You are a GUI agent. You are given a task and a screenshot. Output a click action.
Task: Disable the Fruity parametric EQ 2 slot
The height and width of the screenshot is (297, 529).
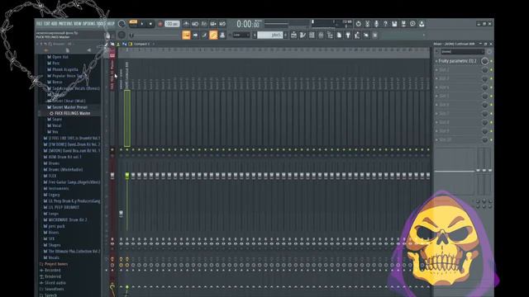[x=491, y=61]
